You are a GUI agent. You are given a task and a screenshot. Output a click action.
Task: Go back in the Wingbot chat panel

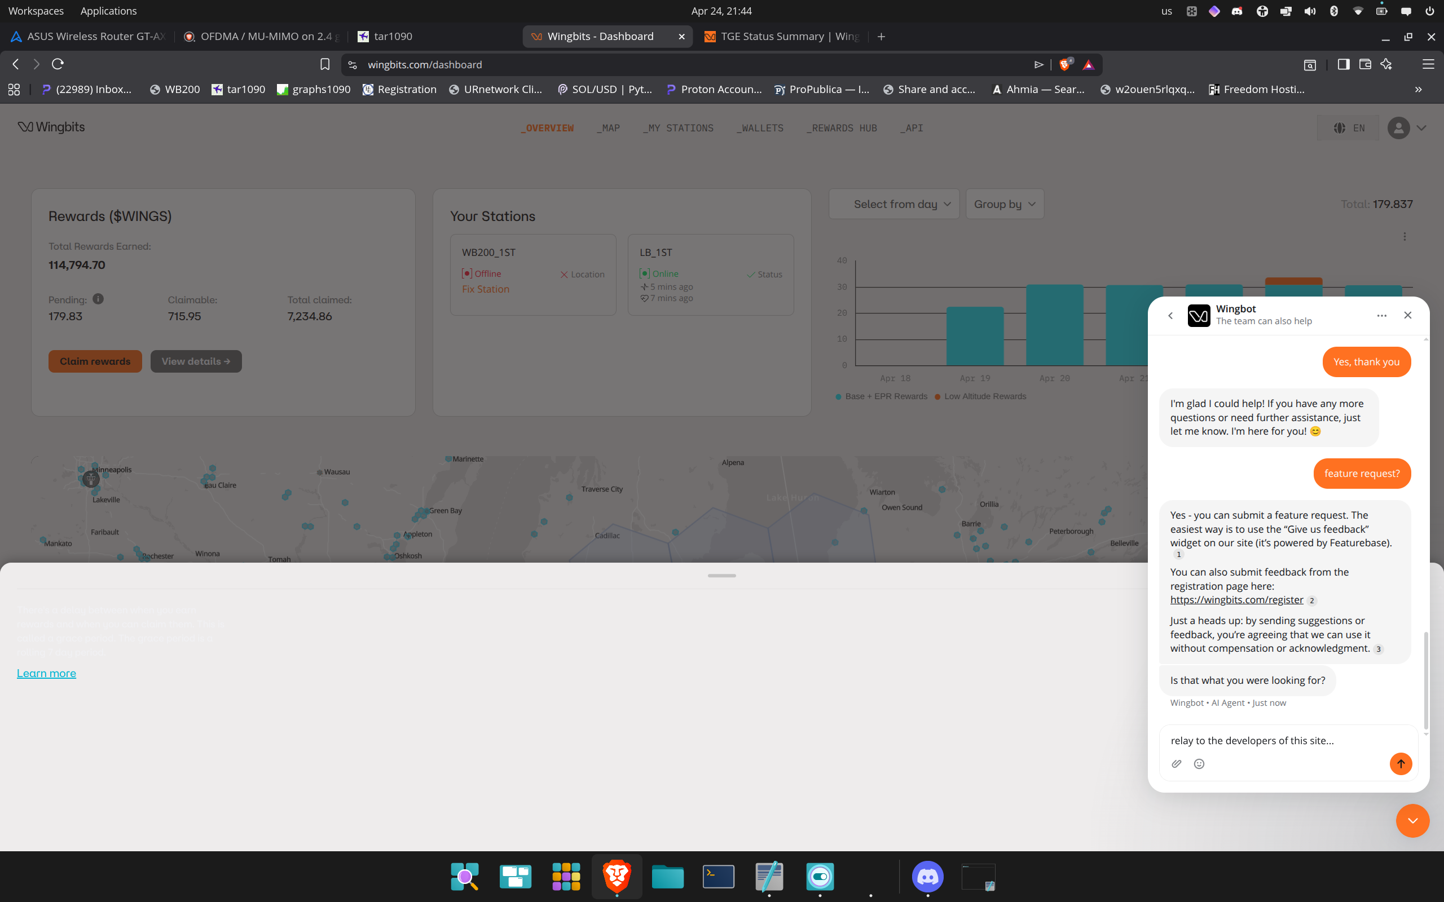coord(1170,315)
